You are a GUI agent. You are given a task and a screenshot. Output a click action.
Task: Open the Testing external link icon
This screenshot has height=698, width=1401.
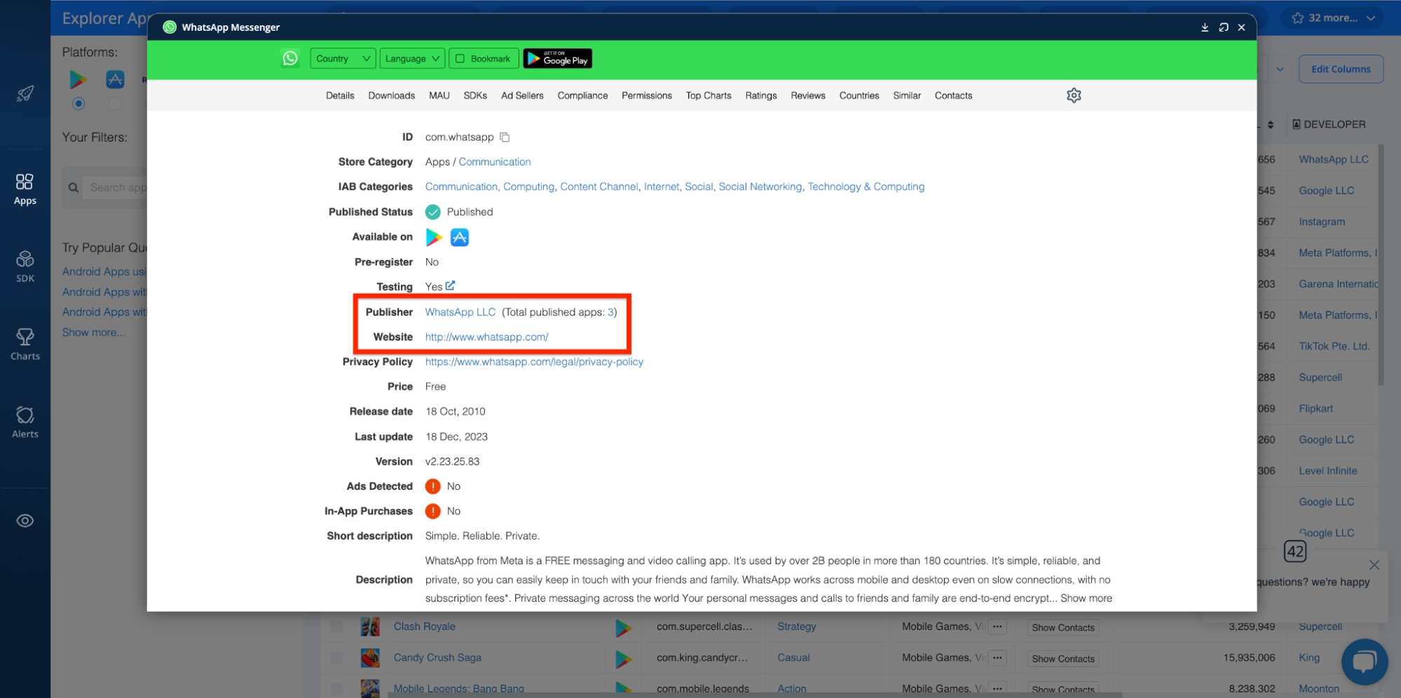[x=450, y=285]
